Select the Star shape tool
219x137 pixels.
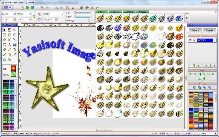click(4, 40)
